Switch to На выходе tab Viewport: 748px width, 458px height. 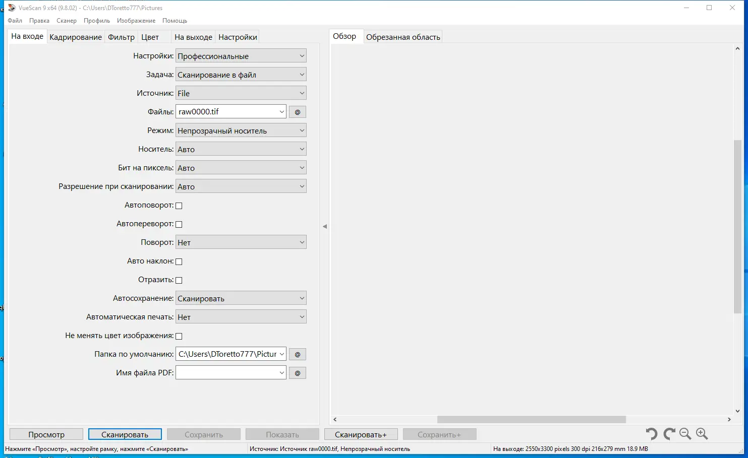194,37
